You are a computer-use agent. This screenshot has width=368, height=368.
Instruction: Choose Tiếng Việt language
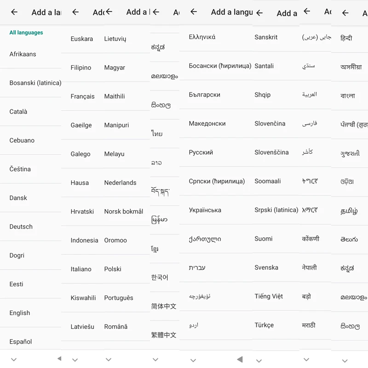[269, 296]
